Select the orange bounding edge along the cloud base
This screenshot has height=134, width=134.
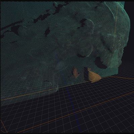[x=56, y=88]
